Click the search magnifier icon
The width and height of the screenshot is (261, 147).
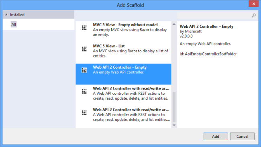click(x=253, y=16)
